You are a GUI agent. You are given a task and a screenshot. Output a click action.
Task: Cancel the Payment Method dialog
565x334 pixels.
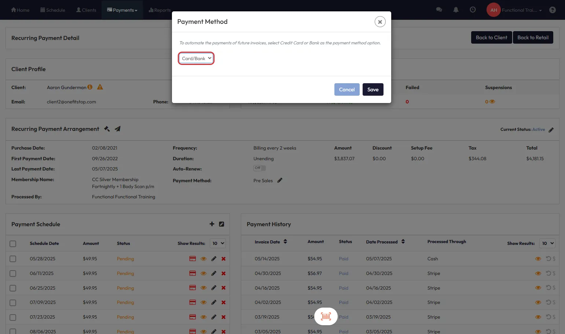point(346,89)
